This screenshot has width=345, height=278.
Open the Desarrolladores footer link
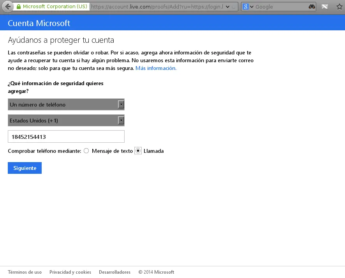click(114, 272)
